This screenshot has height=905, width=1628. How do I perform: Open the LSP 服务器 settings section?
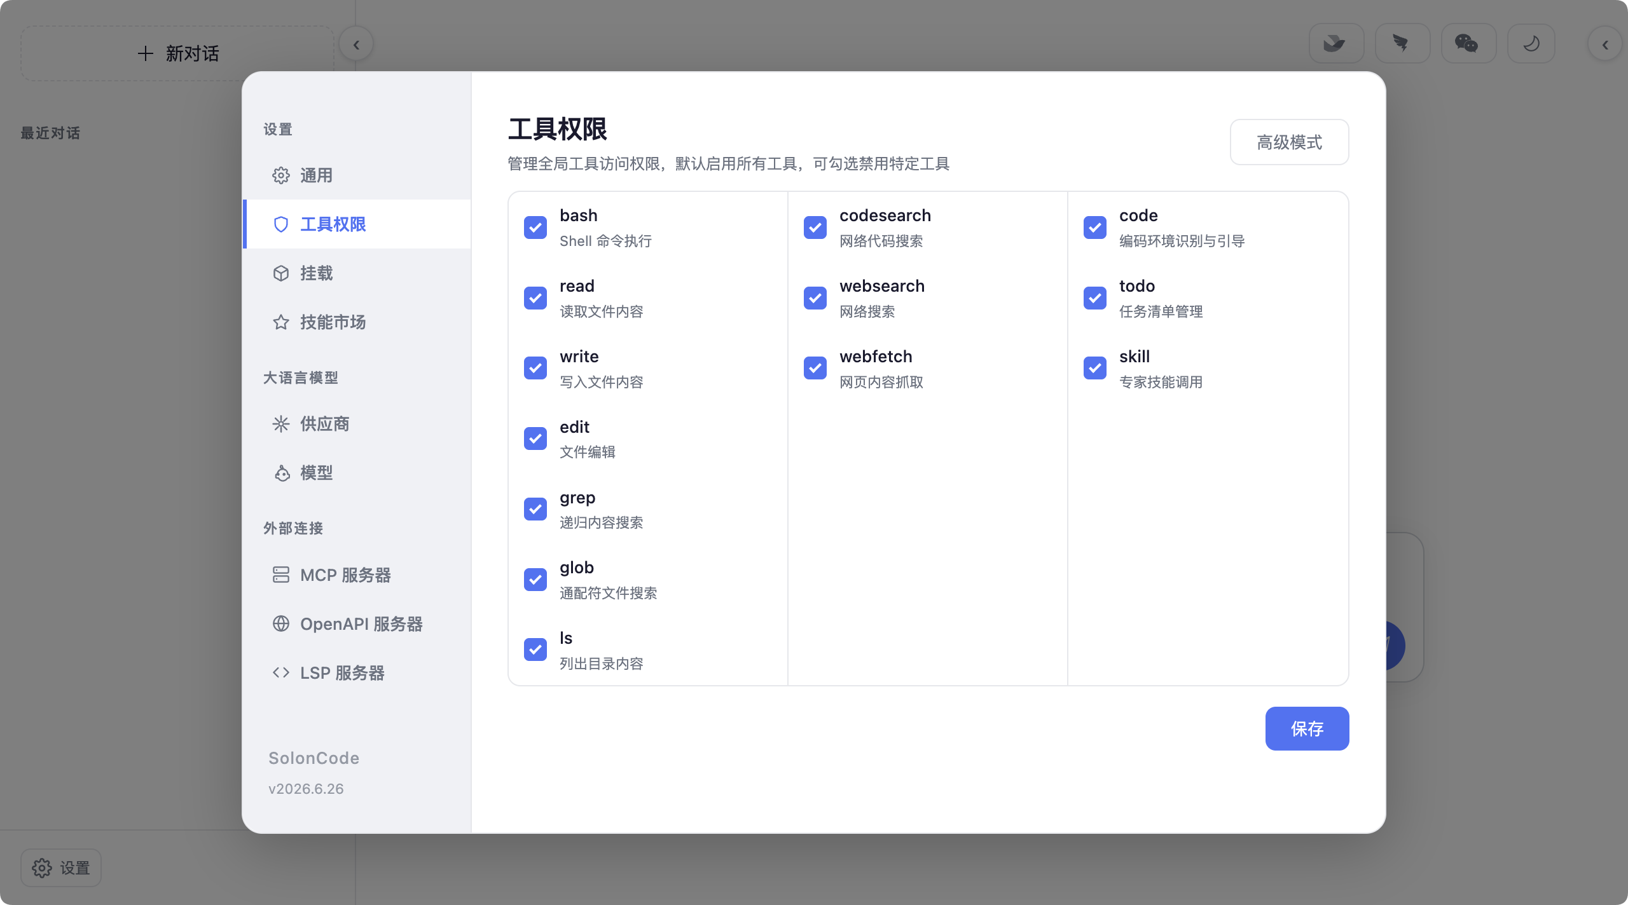[357, 673]
